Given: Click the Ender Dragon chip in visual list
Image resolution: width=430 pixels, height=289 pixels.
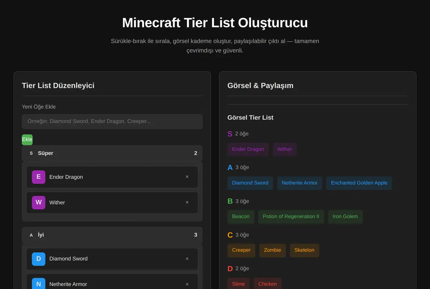Looking at the screenshot, I should [x=248, y=149].
